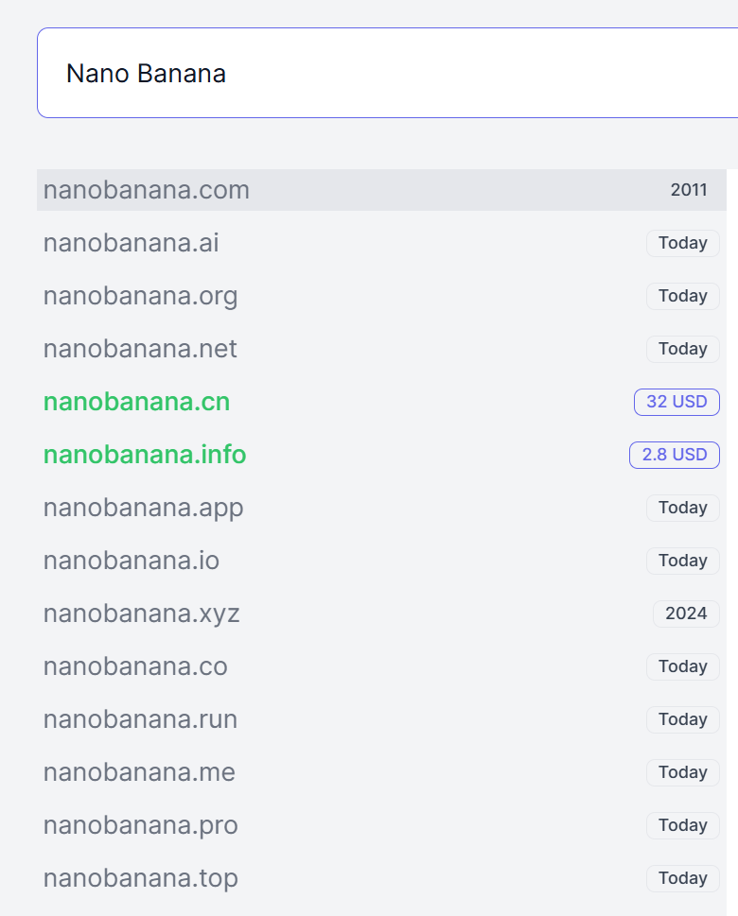Screen dimensions: 738x916
Task: Open the nanobanana.xyz domain entry
Action: pyautogui.click(x=142, y=614)
